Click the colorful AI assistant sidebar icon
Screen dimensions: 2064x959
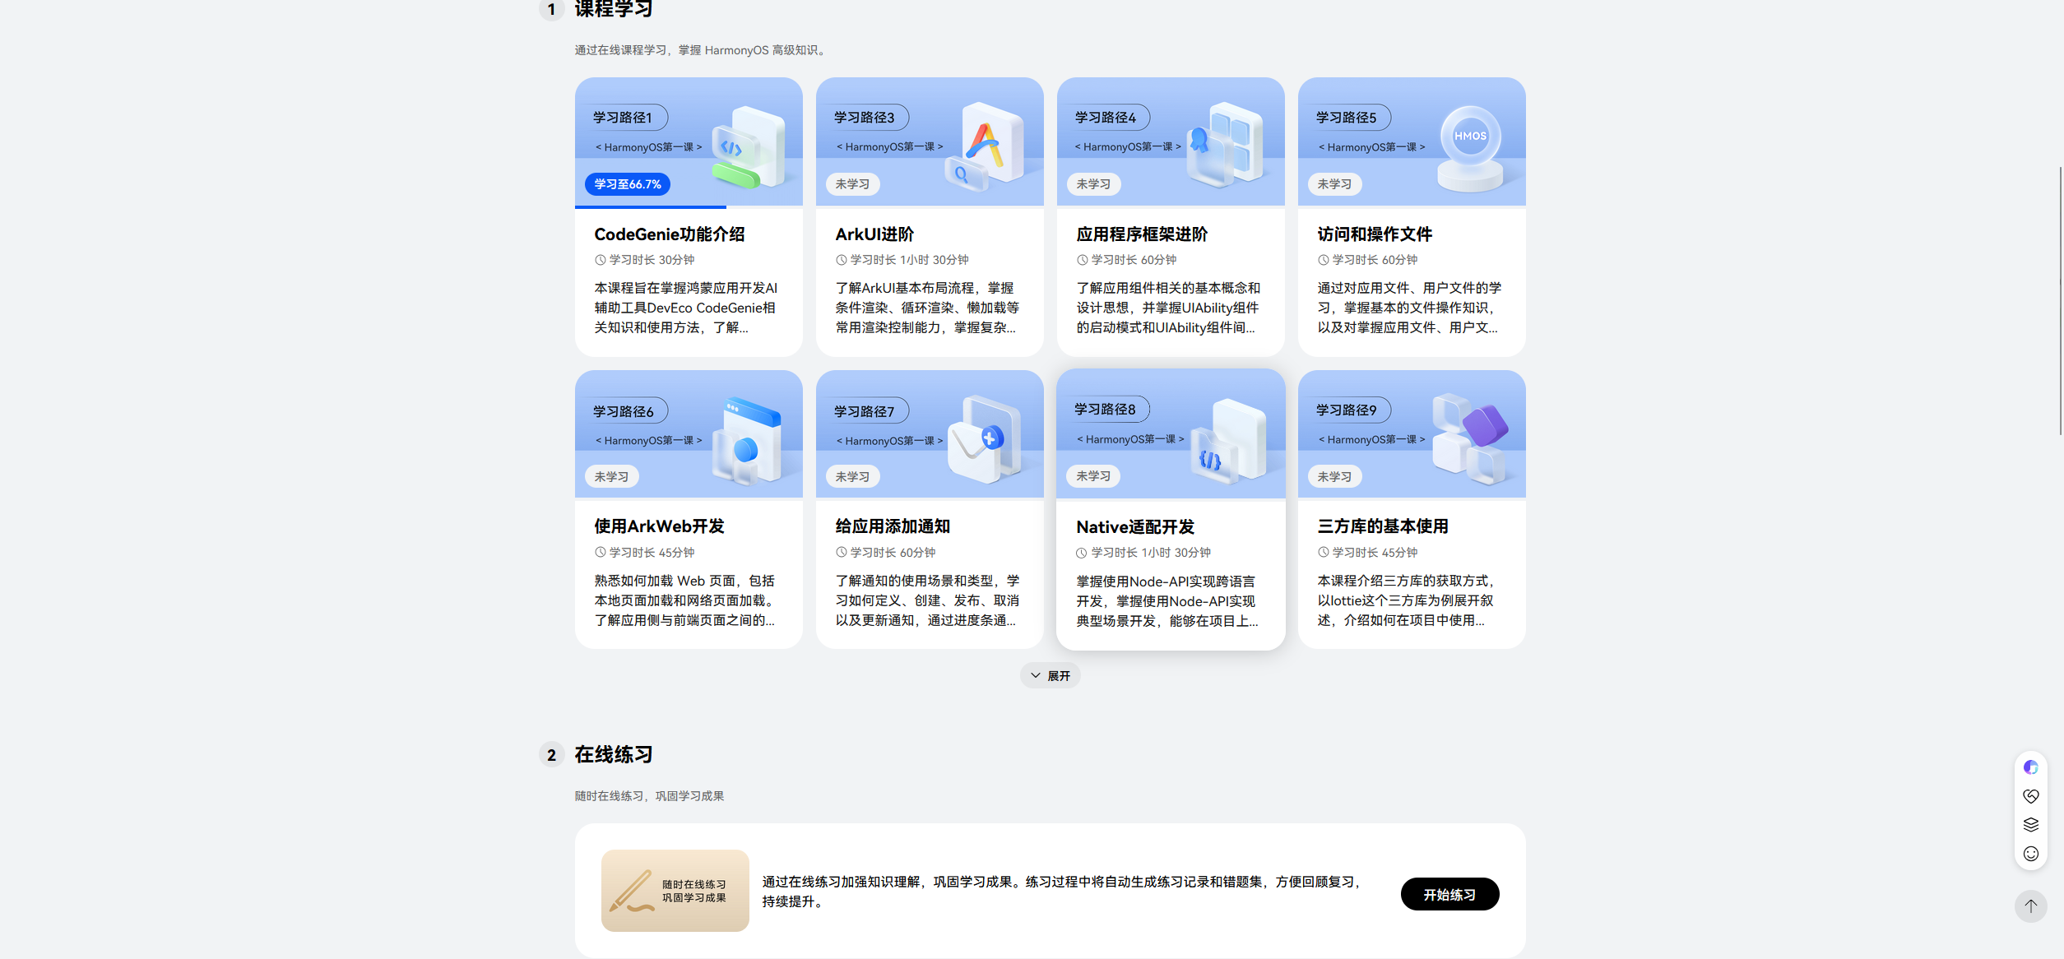(2030, 767)
